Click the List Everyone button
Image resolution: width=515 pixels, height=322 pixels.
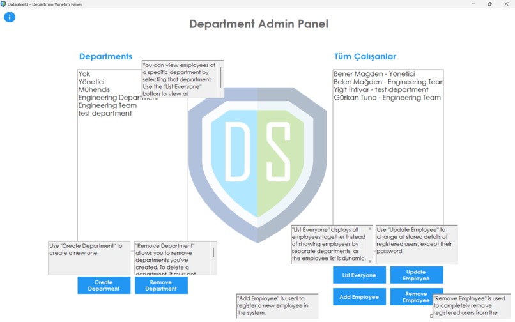click(x=359, y=275)
